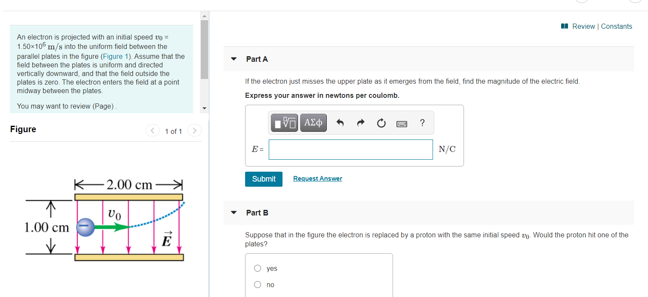This screenshot has height=297, width=648.
Task: Open the keyboard shortcuts icon
Action: click(x=402, y=123)
